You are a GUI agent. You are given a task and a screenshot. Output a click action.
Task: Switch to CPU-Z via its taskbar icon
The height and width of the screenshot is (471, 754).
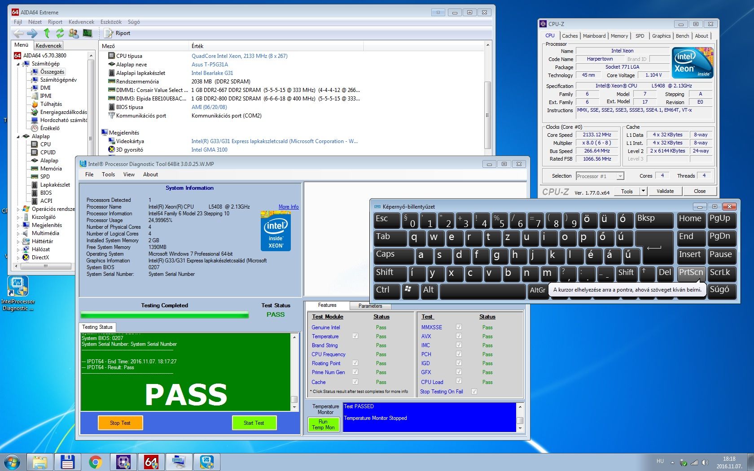click(x=123, y=462)
